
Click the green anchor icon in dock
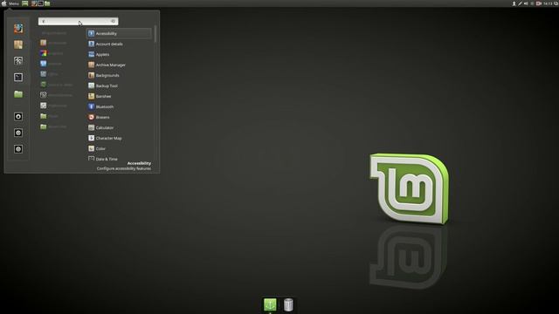tap(270, 304)
